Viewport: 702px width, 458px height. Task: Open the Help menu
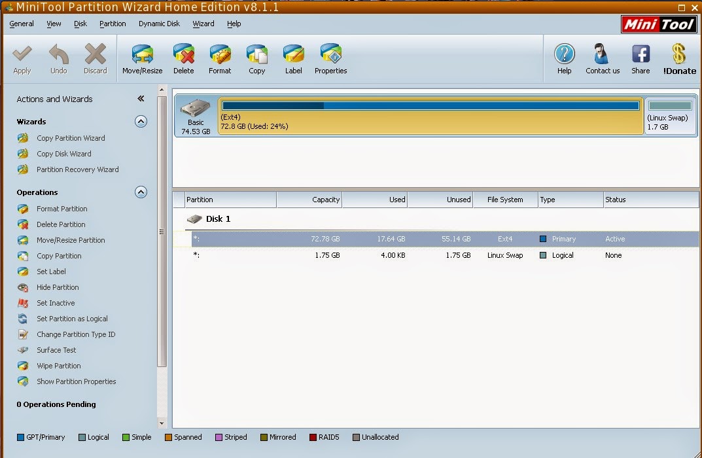click(234, 24)
